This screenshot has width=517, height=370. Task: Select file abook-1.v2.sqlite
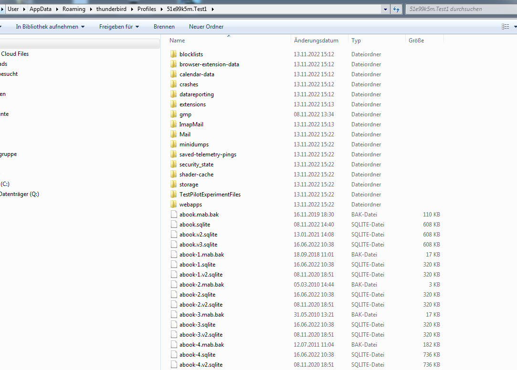pyautogui.click(x=201, y=274)
